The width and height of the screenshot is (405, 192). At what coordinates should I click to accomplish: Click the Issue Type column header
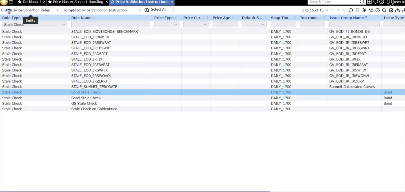[393, 18]
